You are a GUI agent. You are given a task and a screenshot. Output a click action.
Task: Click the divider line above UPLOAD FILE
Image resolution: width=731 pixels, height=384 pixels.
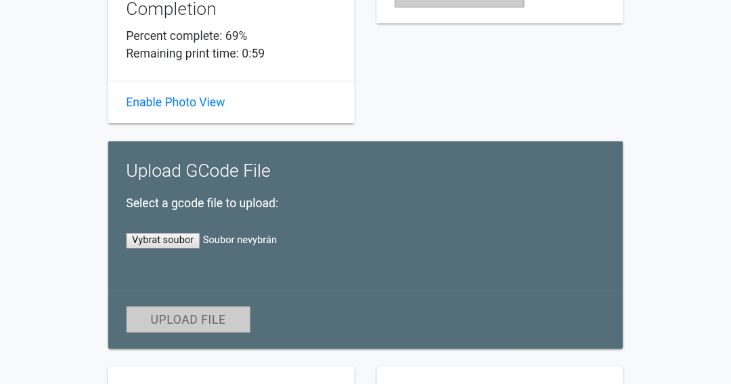tap(365, 291)
